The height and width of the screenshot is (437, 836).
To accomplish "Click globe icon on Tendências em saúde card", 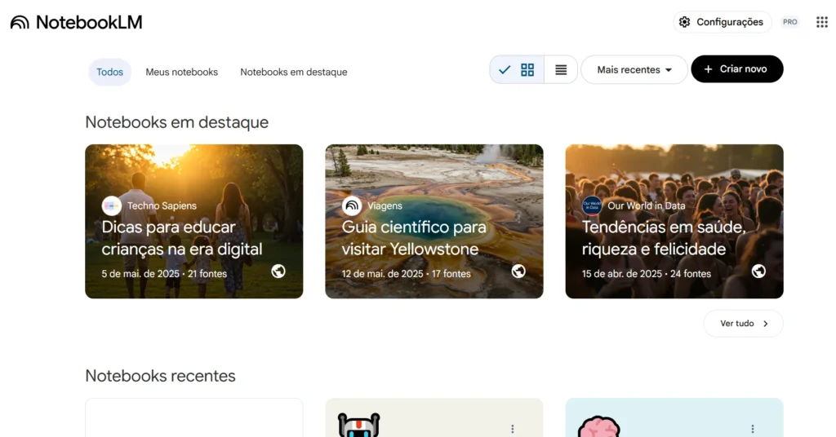I will coord(758,271).
